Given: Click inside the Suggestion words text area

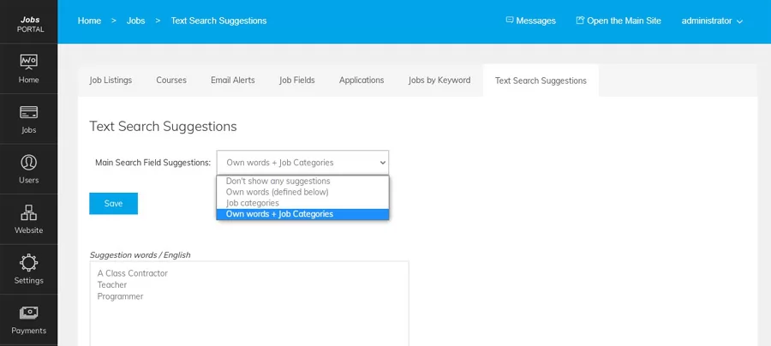Looking at the screenshot, I should [249, 304].
